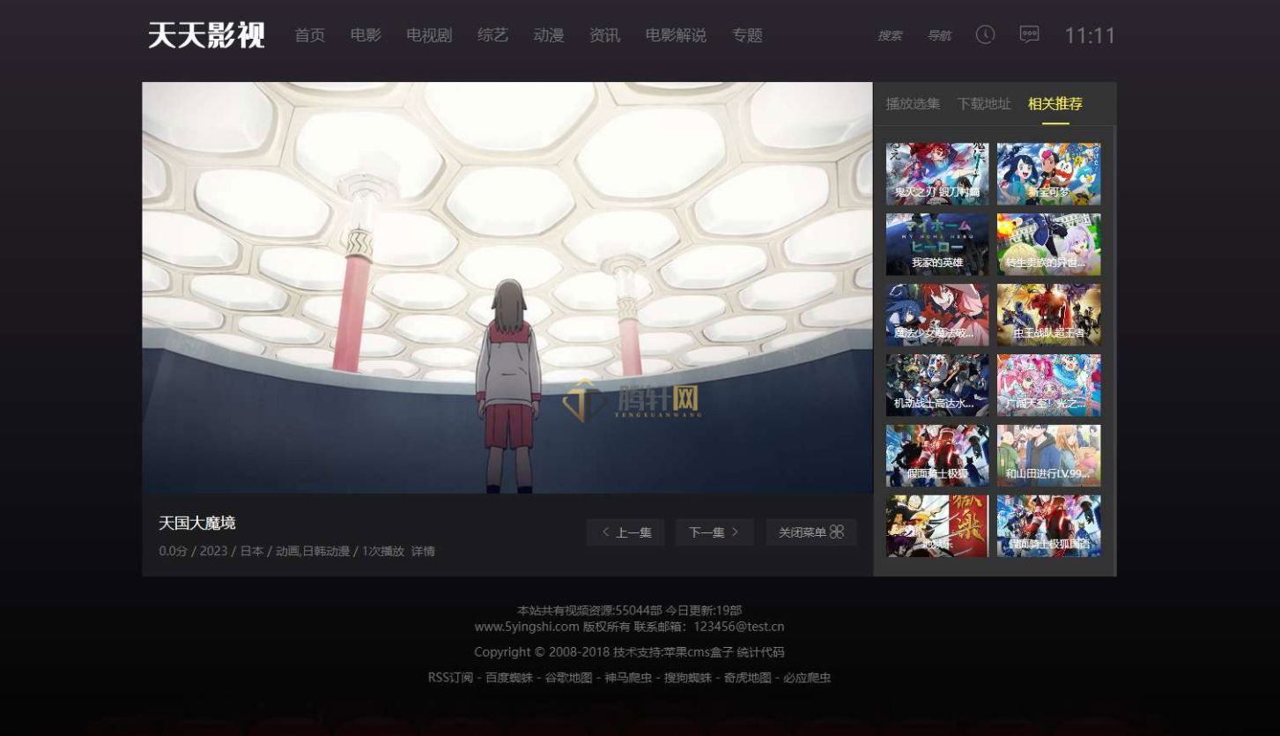
Task: Open the 百度蜘蛛 footer link
Action: [509, 679]
